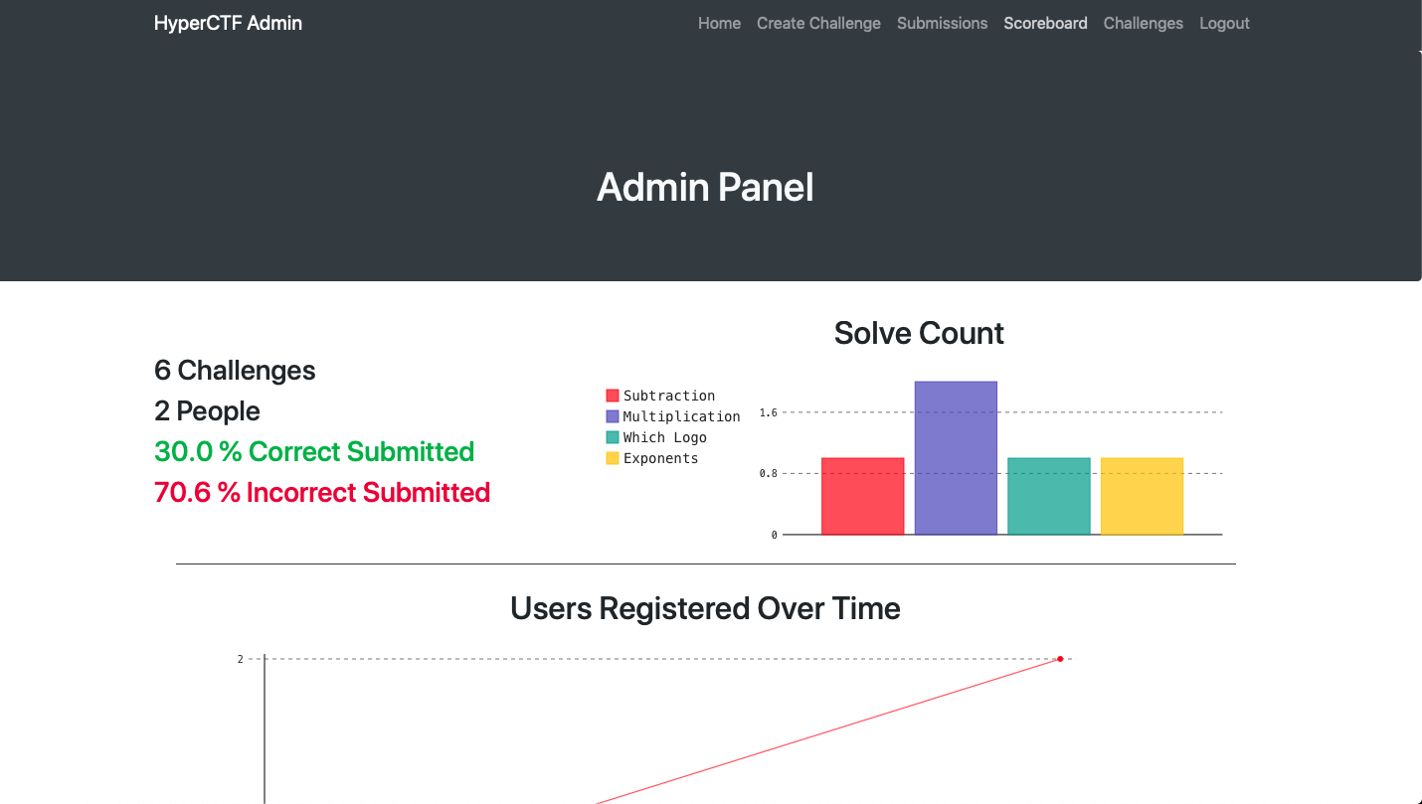Click the red Subtraction bar
1422x804 pixels.
(863, 496)
